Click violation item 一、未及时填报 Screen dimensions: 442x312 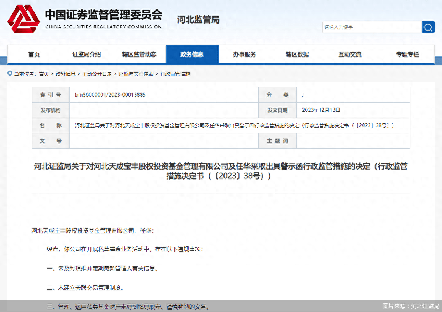[102, 269]
